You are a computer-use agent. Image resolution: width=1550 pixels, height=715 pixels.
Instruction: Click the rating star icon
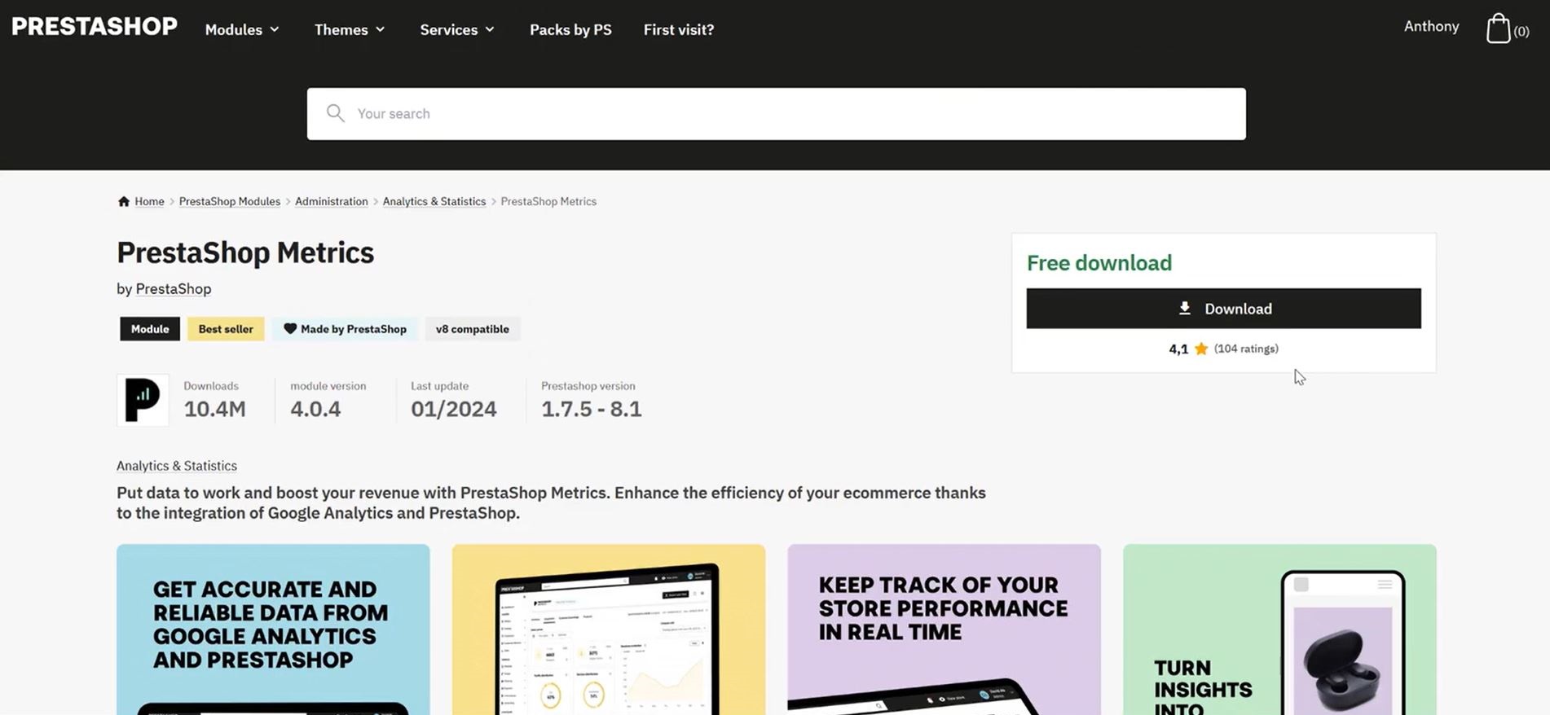[1200, 349]
